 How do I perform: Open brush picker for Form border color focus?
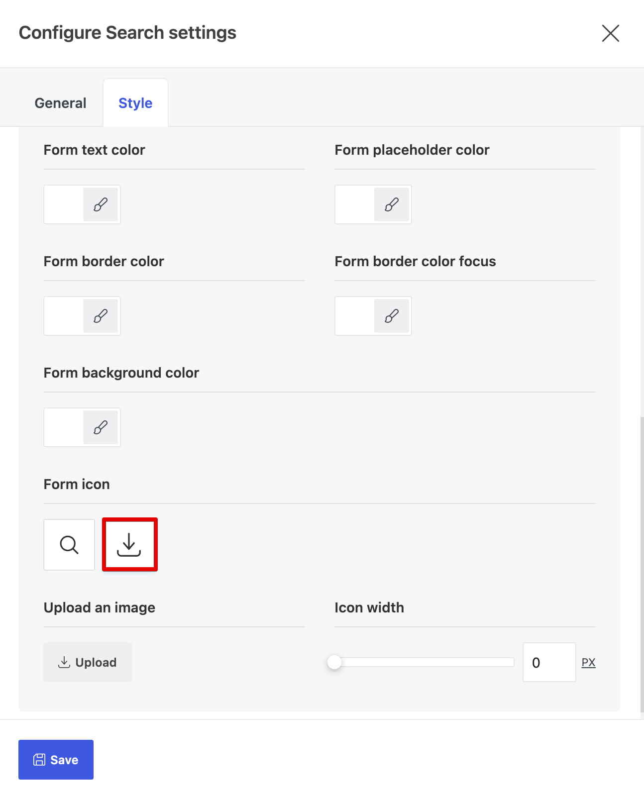pyautogui.click(x=392, y=316)
